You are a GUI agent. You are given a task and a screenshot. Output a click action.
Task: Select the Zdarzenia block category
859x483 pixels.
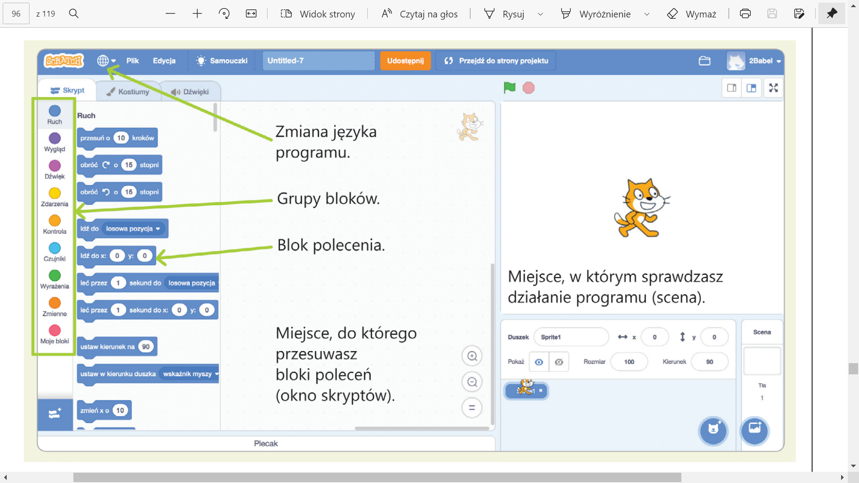tap(54, 197)
